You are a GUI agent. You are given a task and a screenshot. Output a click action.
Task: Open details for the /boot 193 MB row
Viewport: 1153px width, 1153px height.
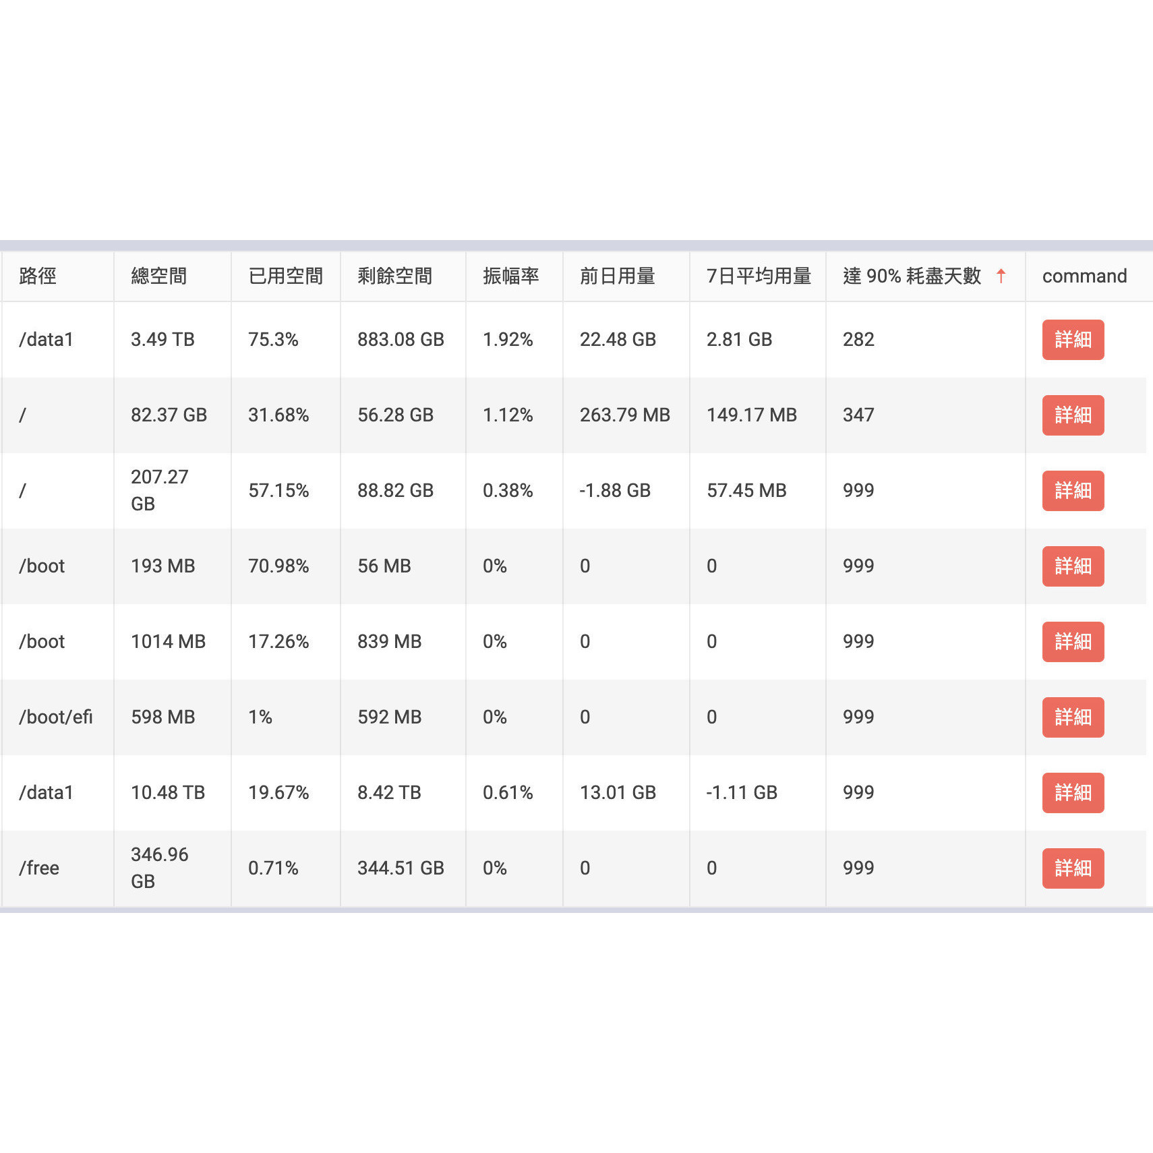(x=1072, y=566)
